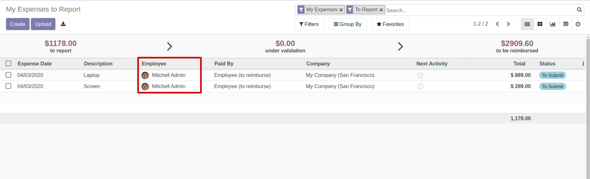Click the Upload button
Image resolution: width=590 pixels, height=179 pixels.
(x=43, y=24)
